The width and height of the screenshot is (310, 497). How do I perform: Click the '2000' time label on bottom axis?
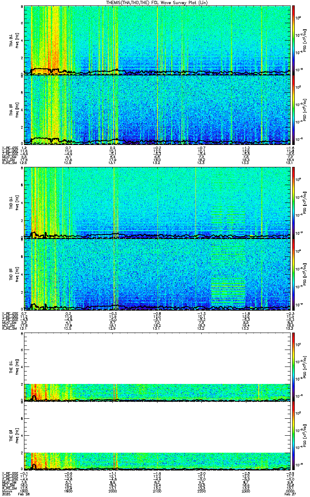tap(112, 491)
